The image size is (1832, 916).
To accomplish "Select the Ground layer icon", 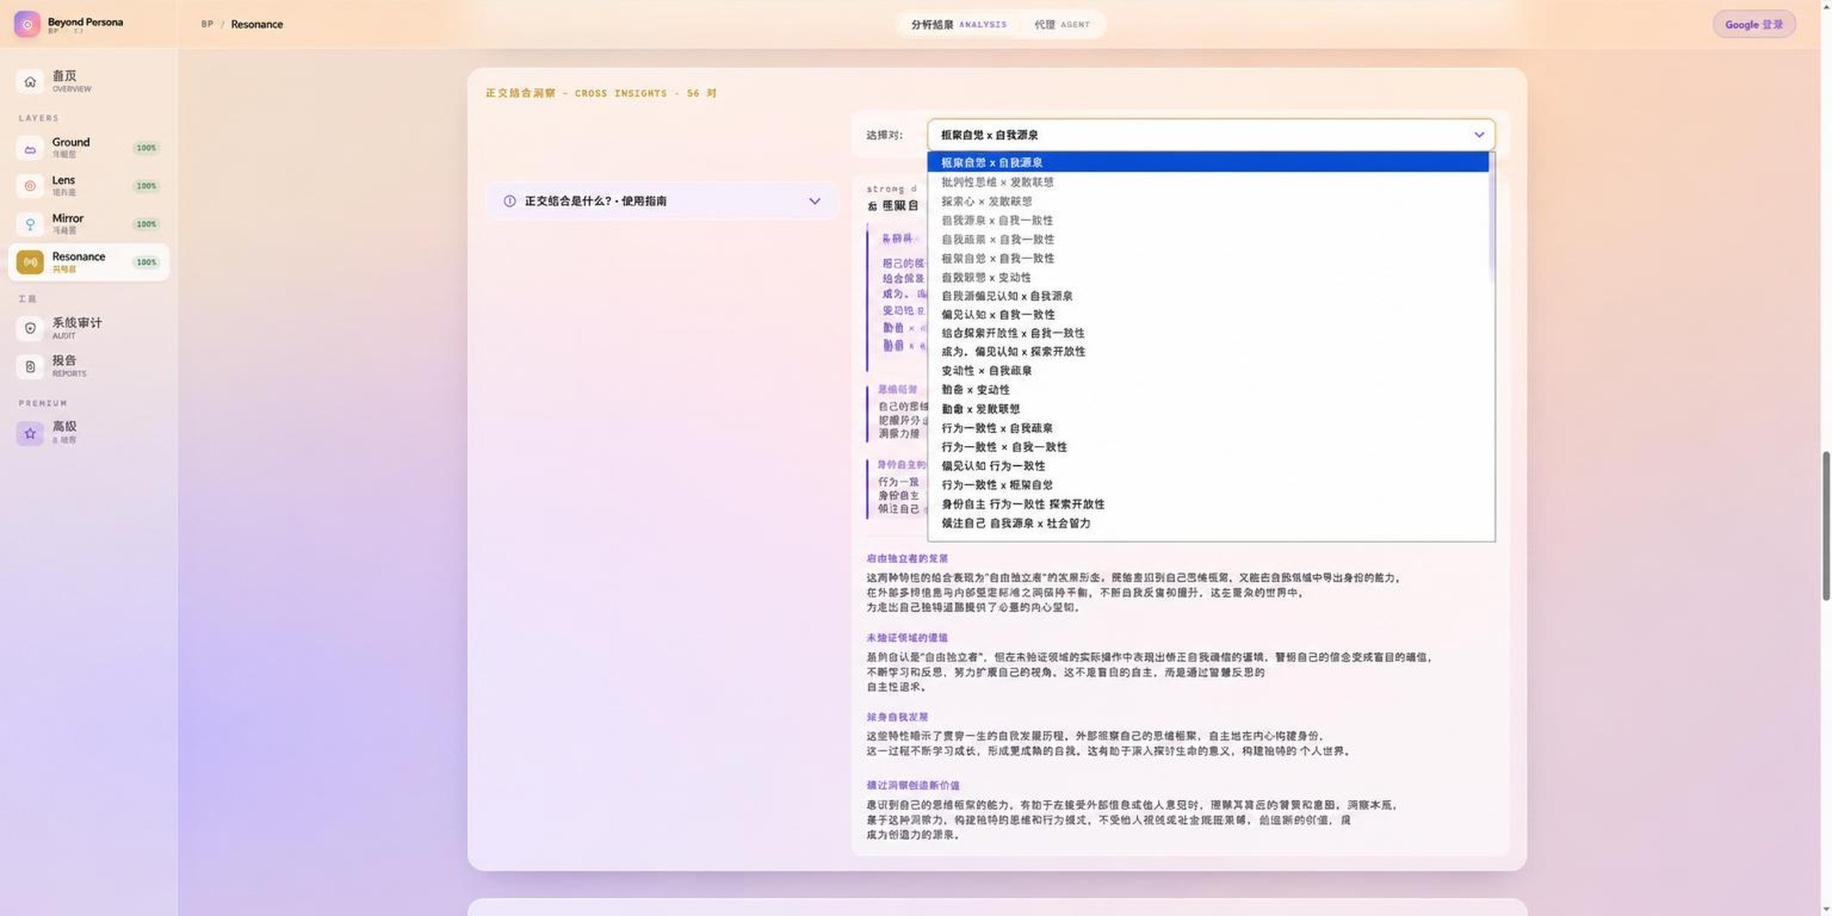I will (x=30, y=149).
